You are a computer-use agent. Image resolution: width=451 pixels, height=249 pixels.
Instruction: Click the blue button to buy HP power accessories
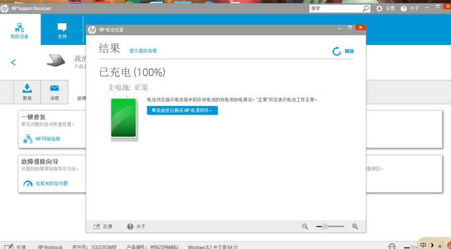tap(182, 110)
